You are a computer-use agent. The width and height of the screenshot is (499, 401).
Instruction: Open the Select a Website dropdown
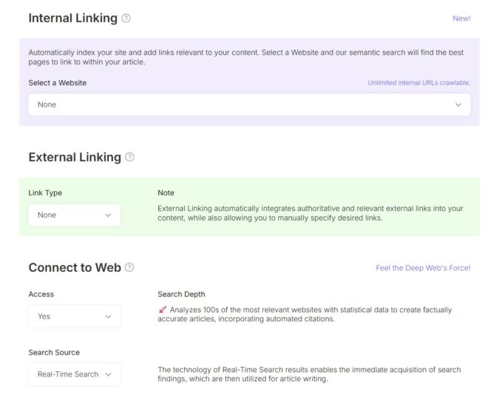pyautogui.click(x=249, y=105)
